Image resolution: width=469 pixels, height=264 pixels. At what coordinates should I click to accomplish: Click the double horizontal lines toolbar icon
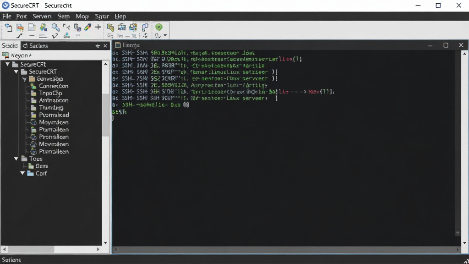point(43,36)
